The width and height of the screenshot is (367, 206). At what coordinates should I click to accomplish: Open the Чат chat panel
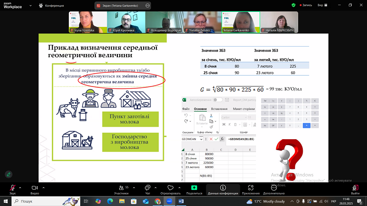[x=147, y=190]
